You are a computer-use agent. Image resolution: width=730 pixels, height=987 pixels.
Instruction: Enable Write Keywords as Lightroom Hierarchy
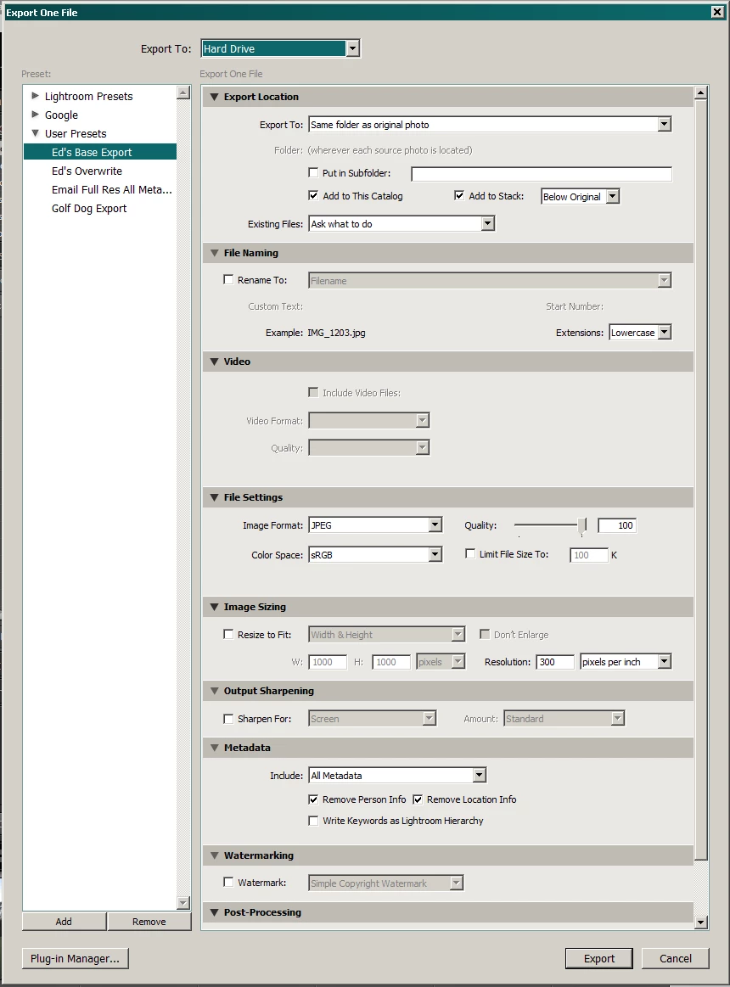pos(313,821)
